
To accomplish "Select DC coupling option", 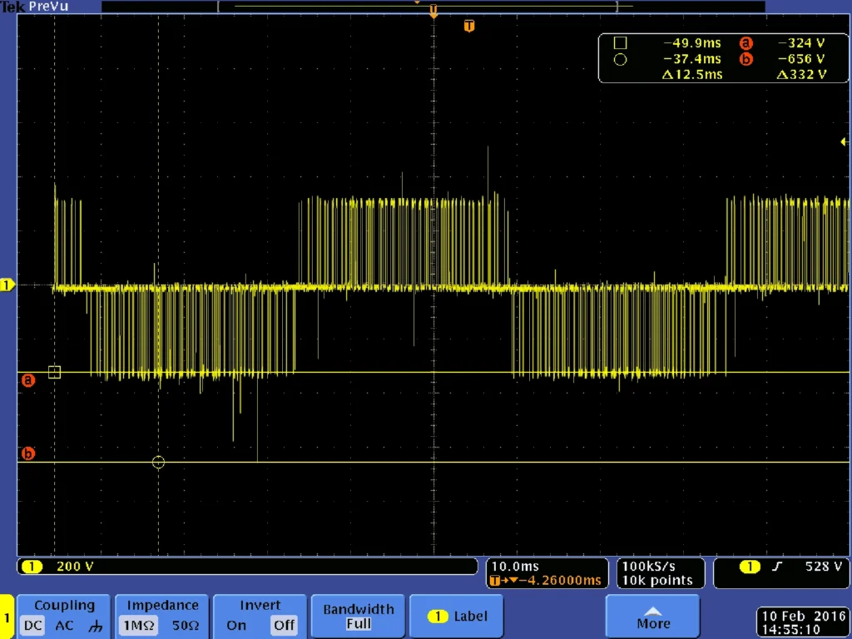I will 32,625.
